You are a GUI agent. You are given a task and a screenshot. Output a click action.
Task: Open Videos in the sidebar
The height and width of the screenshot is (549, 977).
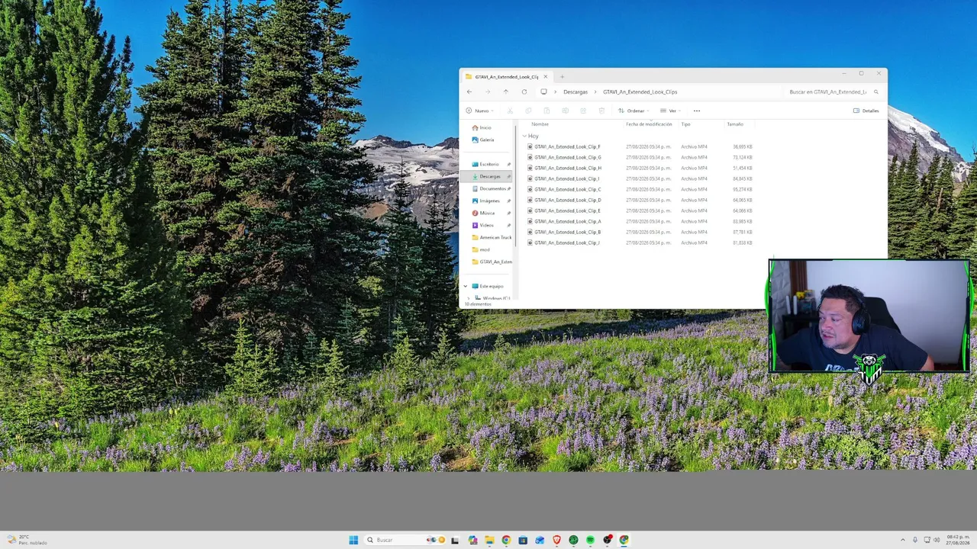[486, 225]
